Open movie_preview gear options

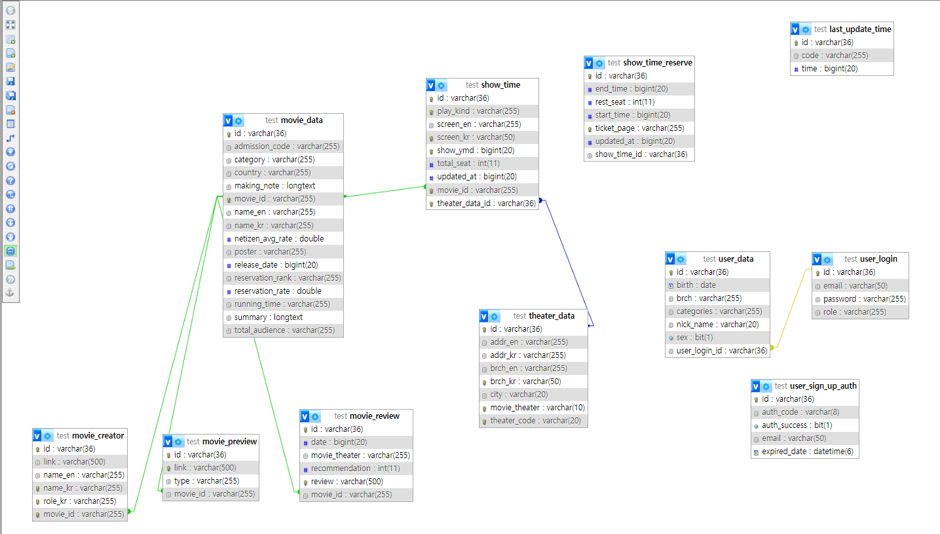[178, 442]
